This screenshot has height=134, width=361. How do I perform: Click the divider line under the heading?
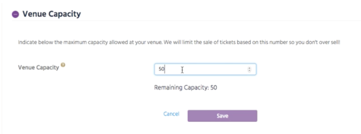click(x=182, y=21)
